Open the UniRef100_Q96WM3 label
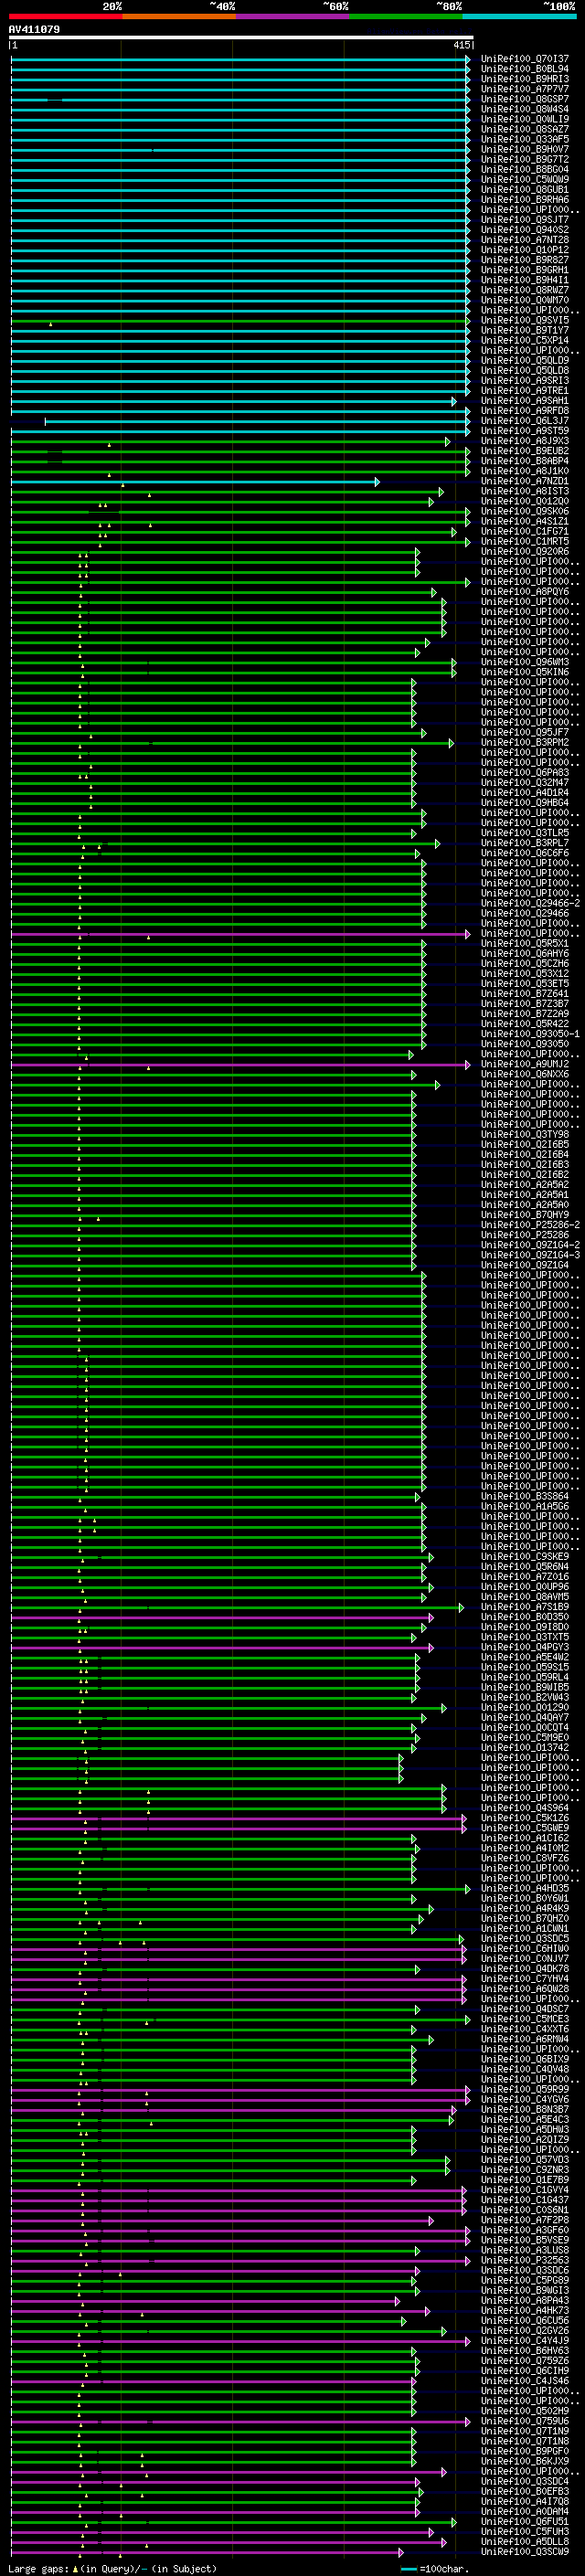 click(525, 662)
